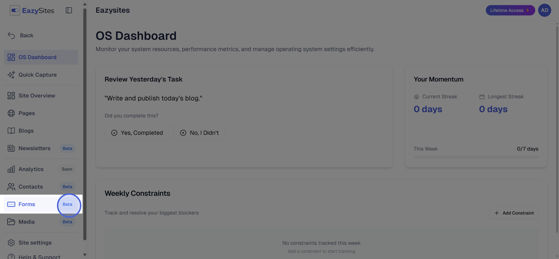Open Pages via the globe icon
559x259 pixels.
pos(11,113)
